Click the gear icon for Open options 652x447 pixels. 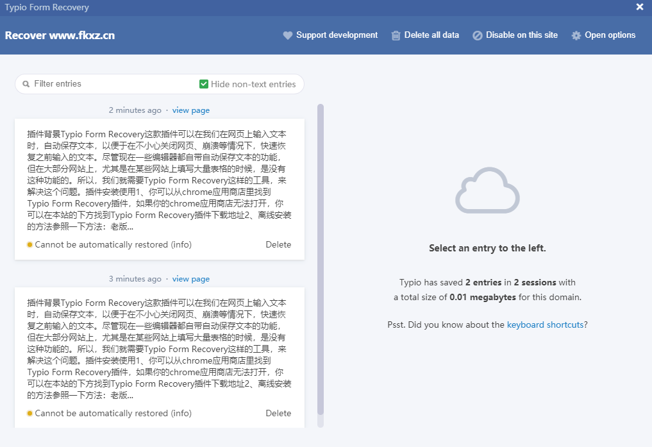[x=576, y=35]
